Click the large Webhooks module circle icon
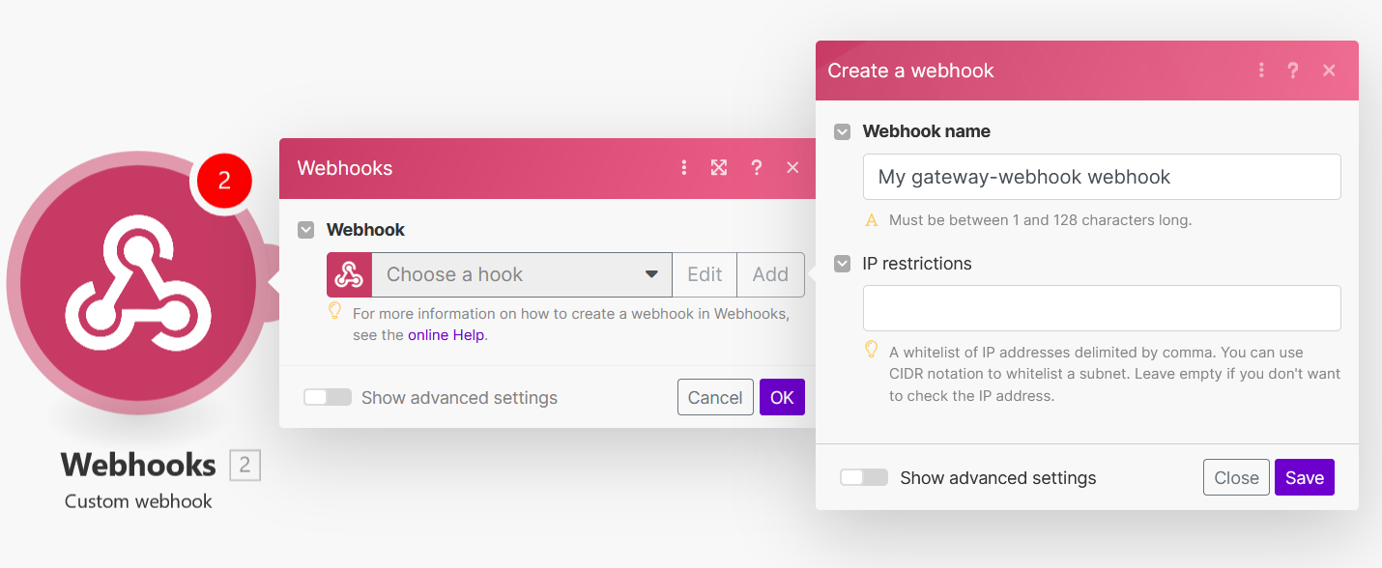 point(138,284)
